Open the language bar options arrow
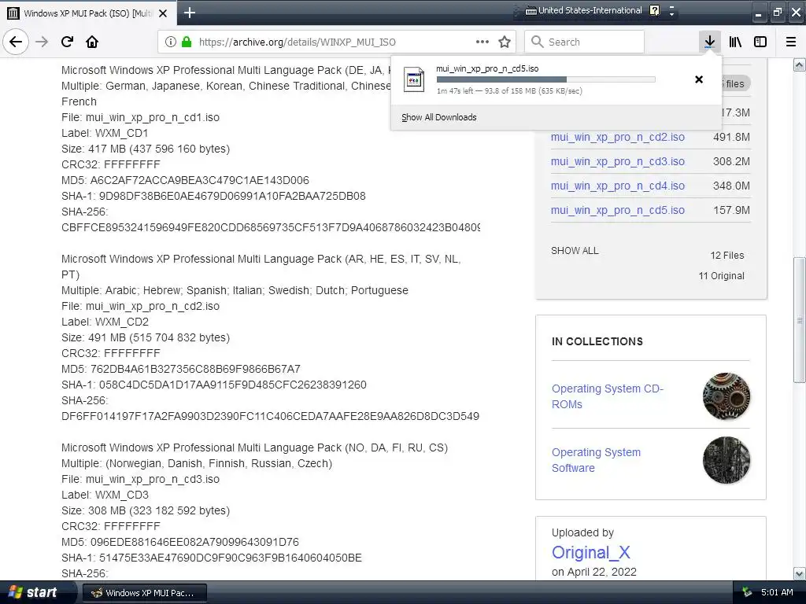This screenshot has height=604, width=806. pos(671,14)
